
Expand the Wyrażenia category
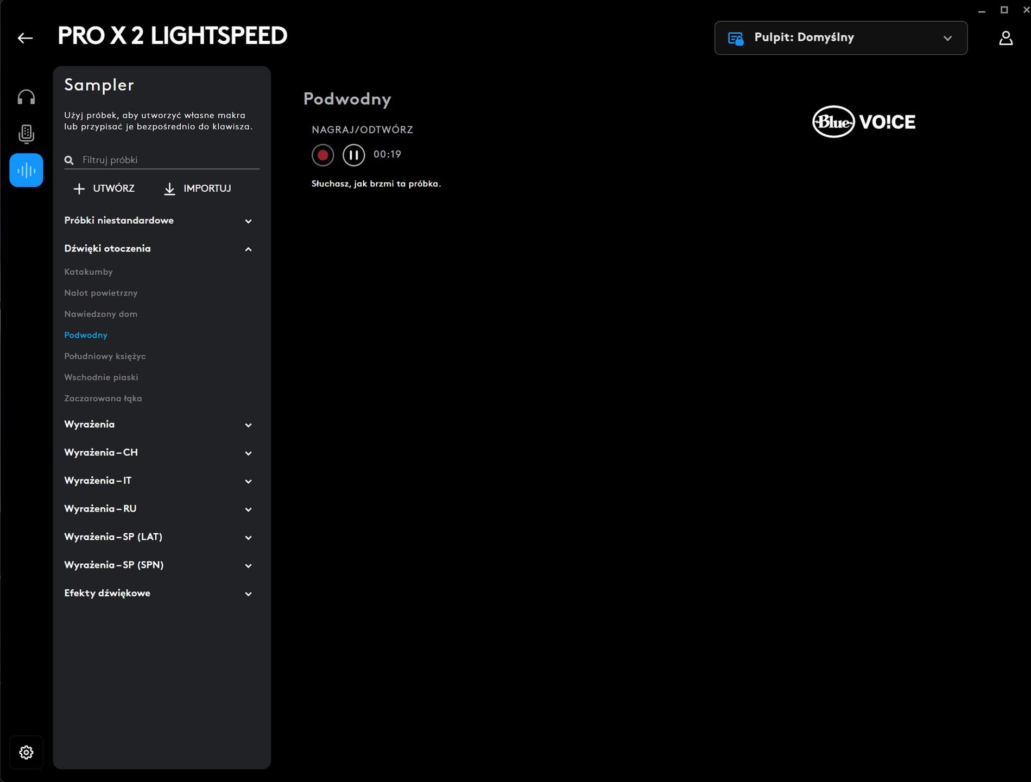(x=159, y=425)
